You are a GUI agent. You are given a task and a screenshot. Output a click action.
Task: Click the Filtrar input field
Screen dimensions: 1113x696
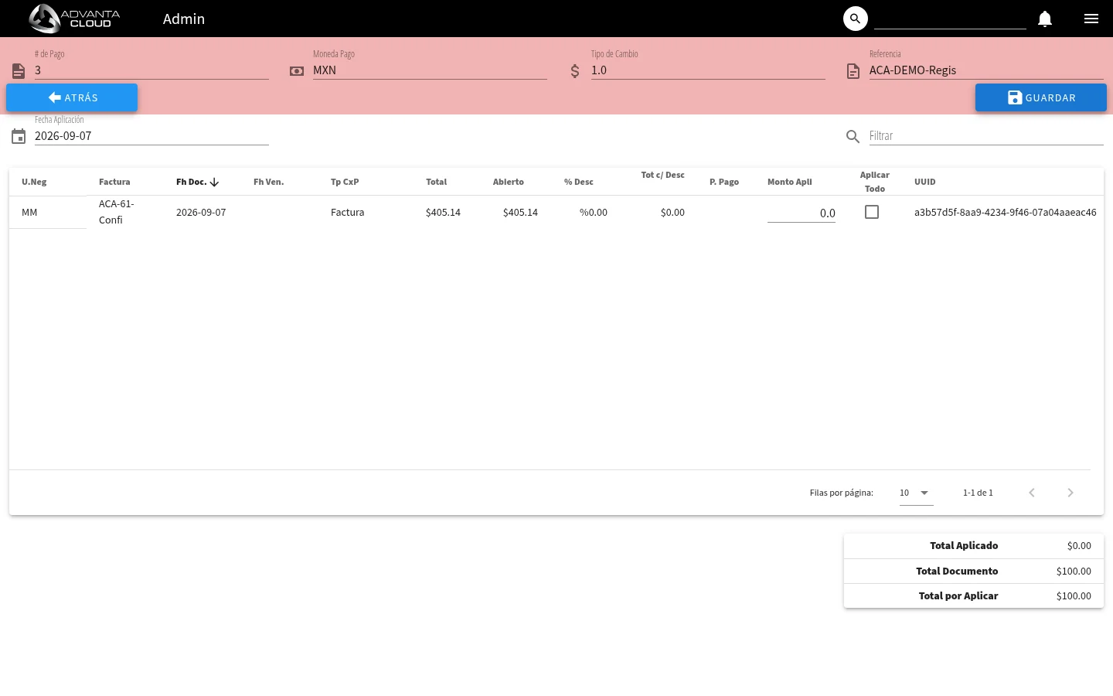tap(986, 136)
